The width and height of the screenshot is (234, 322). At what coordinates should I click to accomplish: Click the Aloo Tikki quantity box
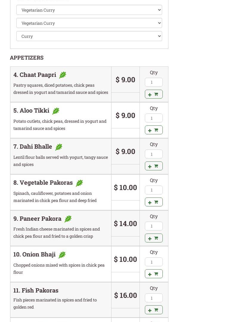(x=154, y=118)
